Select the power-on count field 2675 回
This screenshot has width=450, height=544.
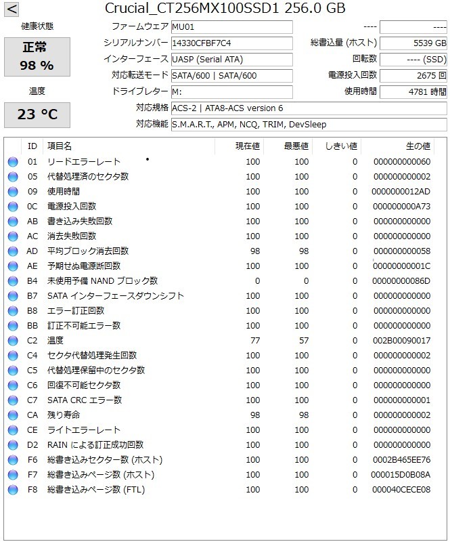[x=413, y=76]
